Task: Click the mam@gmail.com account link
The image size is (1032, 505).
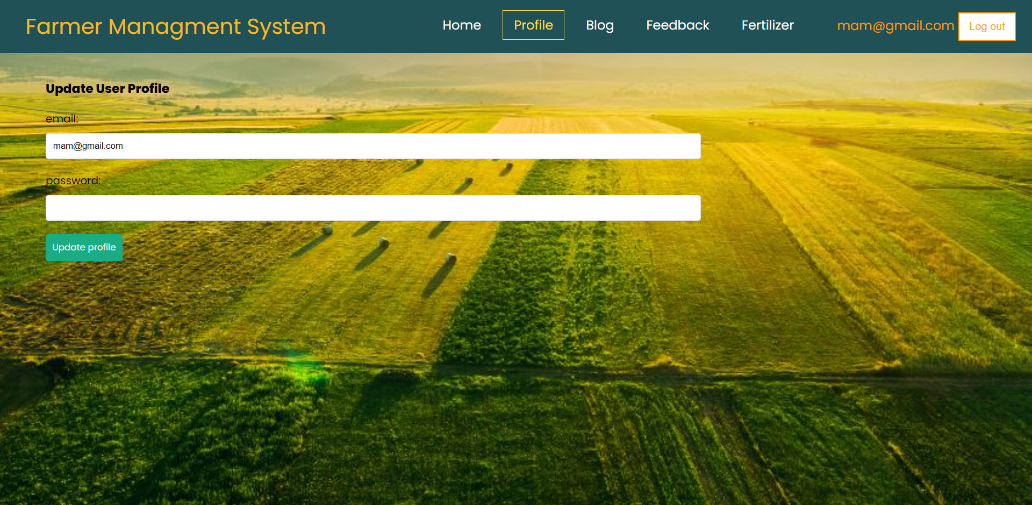Action: click(x=895, y=26)
